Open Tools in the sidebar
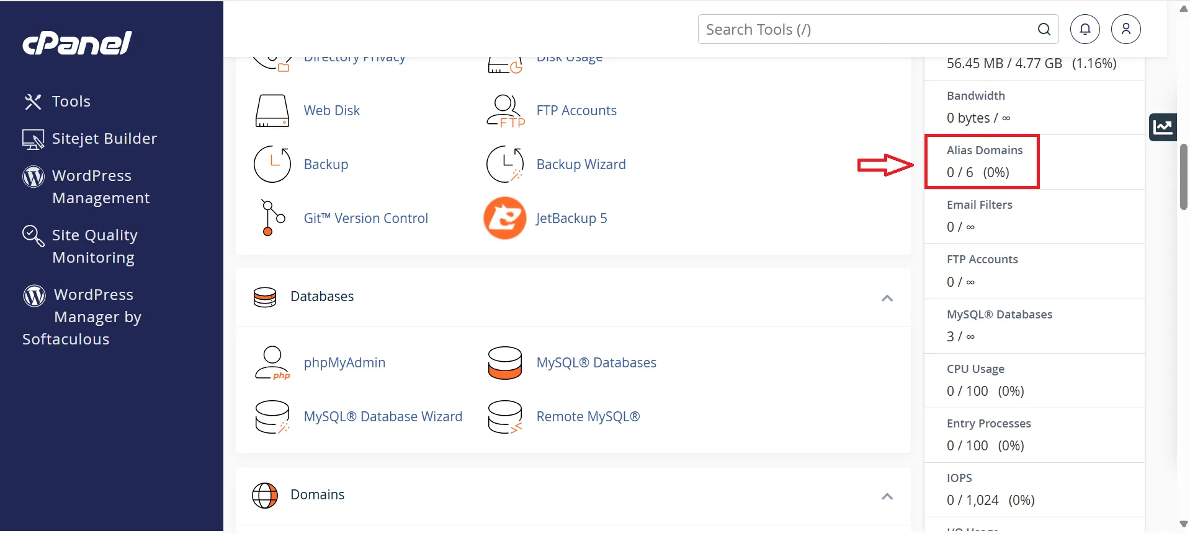1190x534 pixels. (x=71, y=102)
